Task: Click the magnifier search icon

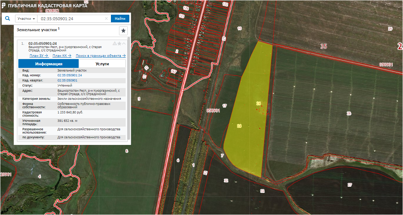Action: tap(7, 18)
